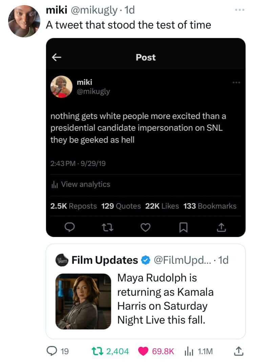
Task: Tap the heart icon in embedded post
Action: click(x=145, y=227)
